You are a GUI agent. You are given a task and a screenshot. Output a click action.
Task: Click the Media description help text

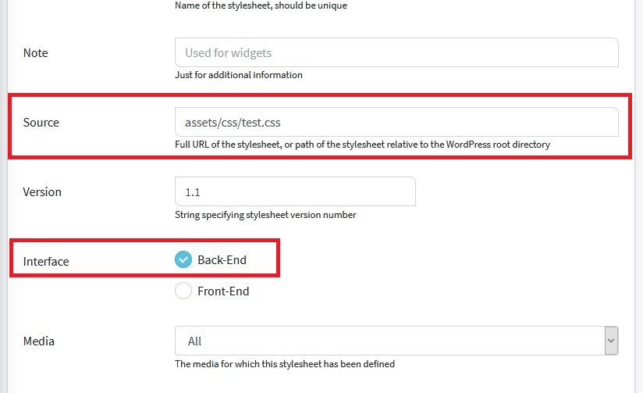(x=285, y=364)
